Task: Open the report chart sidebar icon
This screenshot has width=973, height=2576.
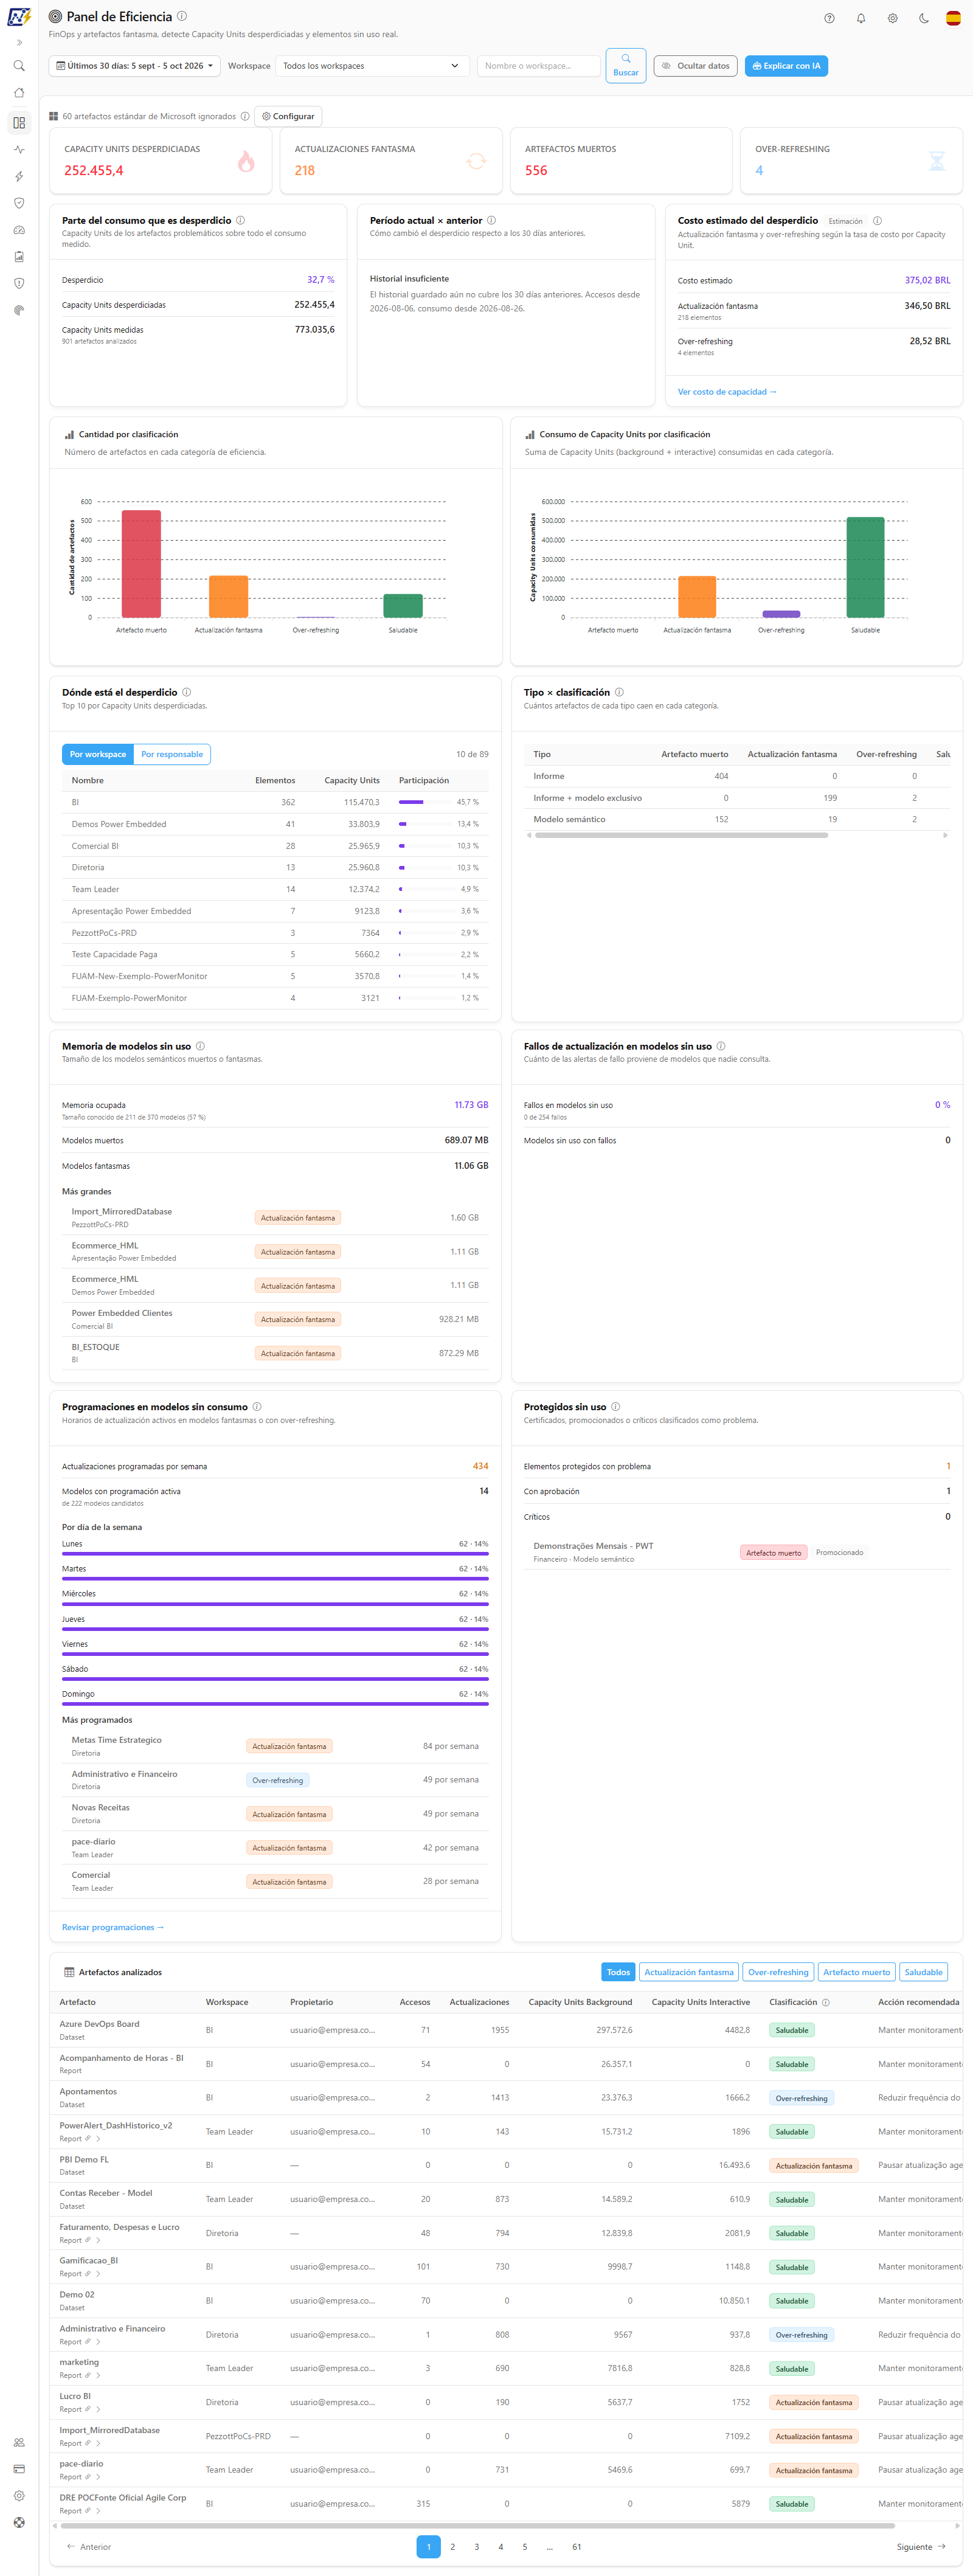Action: (19, 257)
